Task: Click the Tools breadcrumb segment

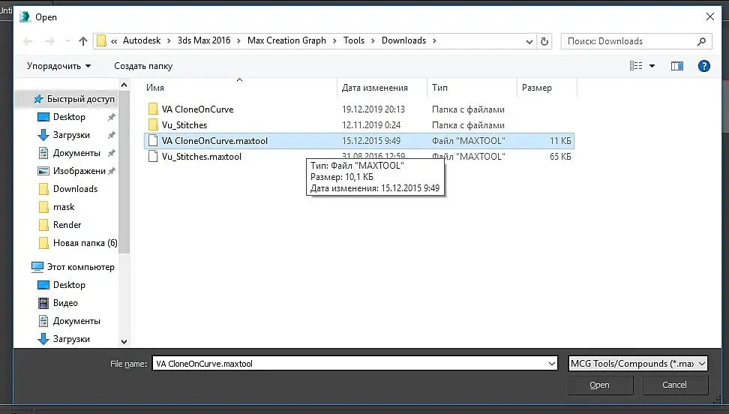Action: 354,40
